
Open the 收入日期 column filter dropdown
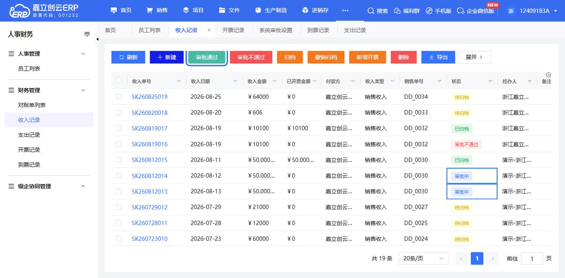pyautogui.click(x=235, y=81)
